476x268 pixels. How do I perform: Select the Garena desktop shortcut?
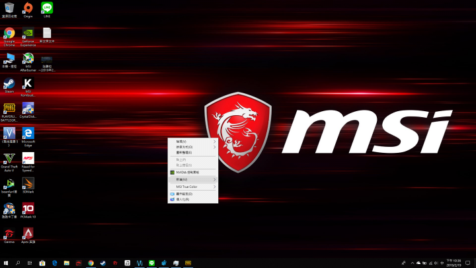pyautogui.click(x=9, y=236)
